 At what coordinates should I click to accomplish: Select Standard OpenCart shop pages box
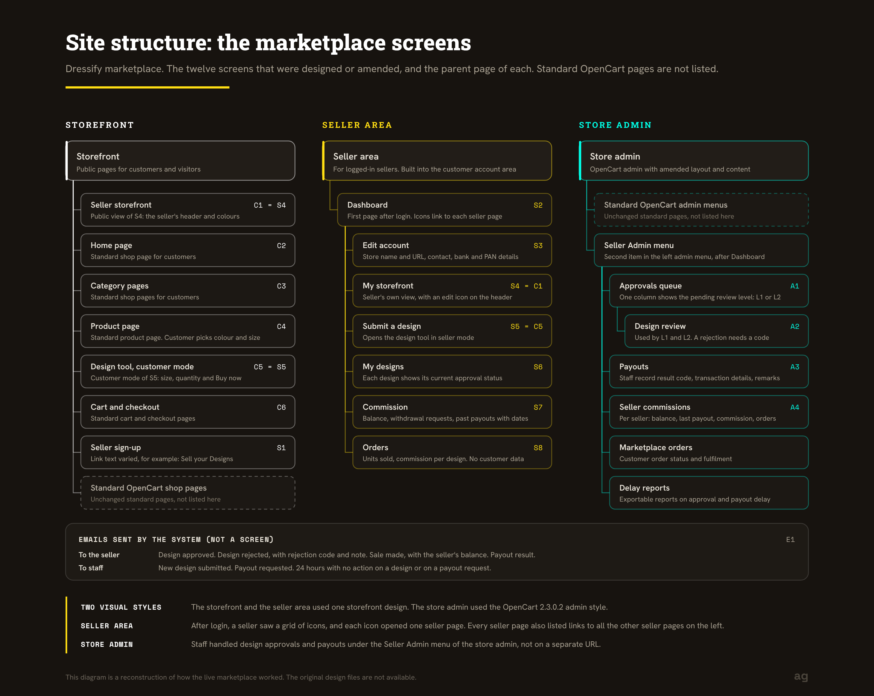coord(188,493)
